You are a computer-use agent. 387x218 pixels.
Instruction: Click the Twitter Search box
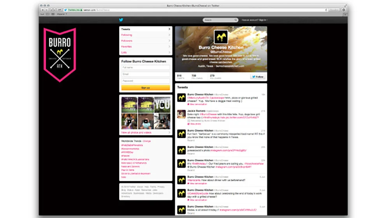[220, 20]
